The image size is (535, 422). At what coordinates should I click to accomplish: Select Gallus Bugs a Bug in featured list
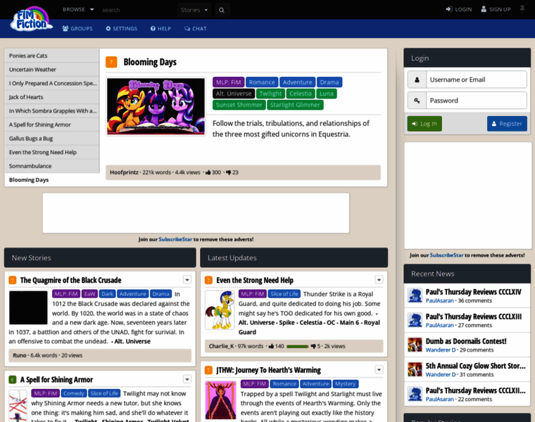click(x=52, y=139)
